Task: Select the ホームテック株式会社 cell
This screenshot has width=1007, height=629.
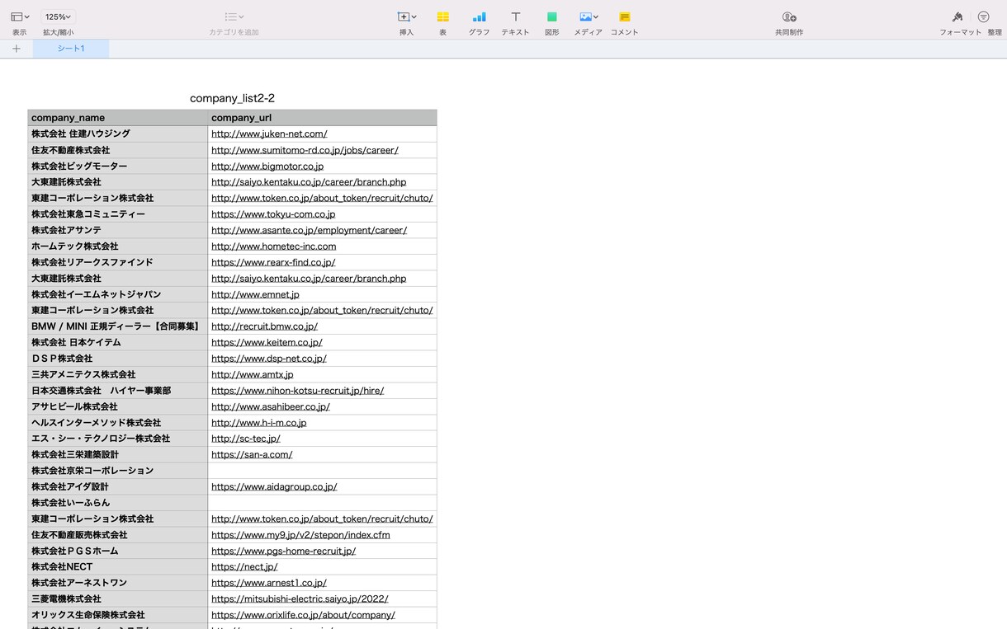Action: (118, 246)
